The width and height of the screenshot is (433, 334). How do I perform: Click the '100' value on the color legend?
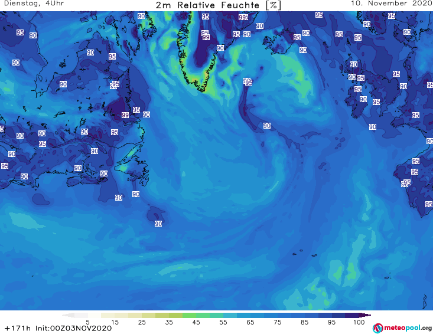pyautogui.click(x=359, y=322)
